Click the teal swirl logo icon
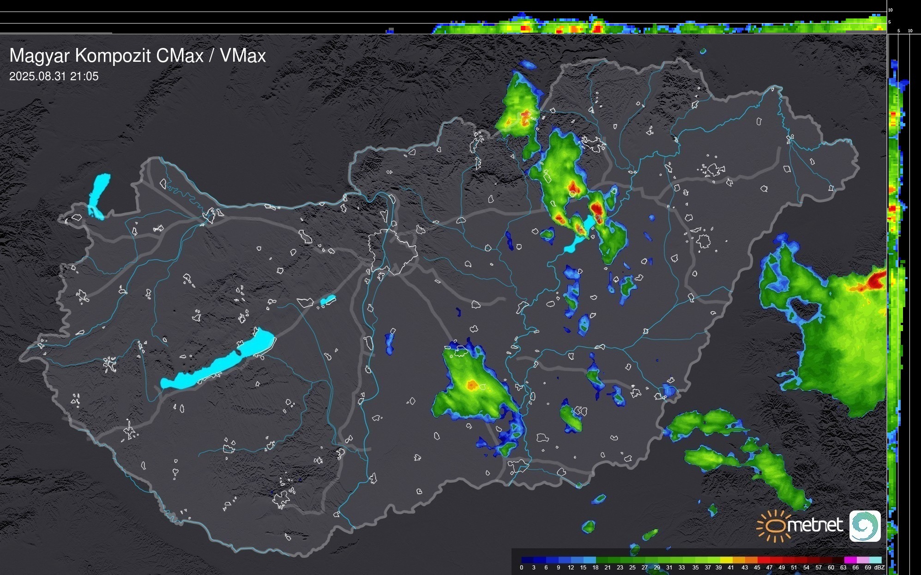This screenshot has height=575, width=921. (x=865, y=526)
